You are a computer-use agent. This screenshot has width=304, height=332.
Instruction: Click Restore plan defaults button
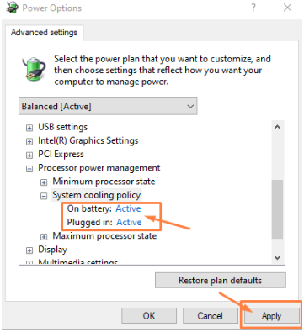point(221,280)
